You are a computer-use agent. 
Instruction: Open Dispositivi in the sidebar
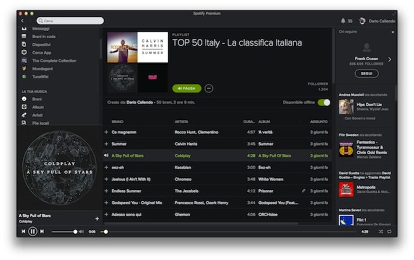pos(41,44)
